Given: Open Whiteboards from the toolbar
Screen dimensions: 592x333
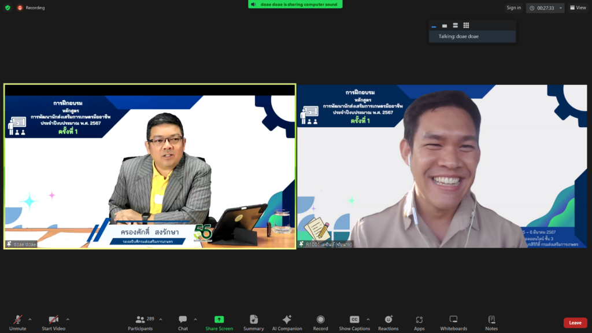Looking at the screenshot, I should 453,323.
